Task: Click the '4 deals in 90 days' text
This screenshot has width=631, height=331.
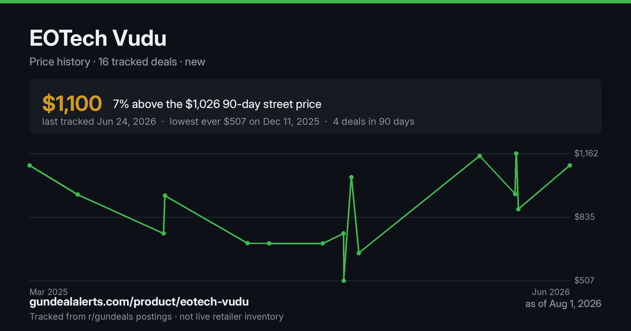Action: point(374,121)
